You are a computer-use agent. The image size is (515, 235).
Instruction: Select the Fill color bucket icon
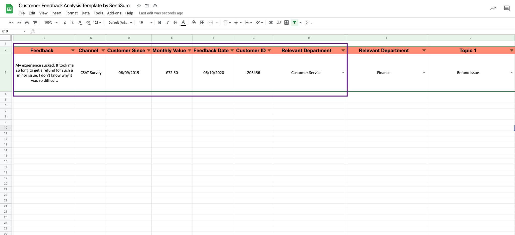(194, 22)
